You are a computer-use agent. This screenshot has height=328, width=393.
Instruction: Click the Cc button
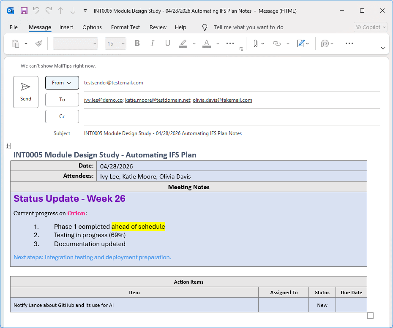[62, 117]
